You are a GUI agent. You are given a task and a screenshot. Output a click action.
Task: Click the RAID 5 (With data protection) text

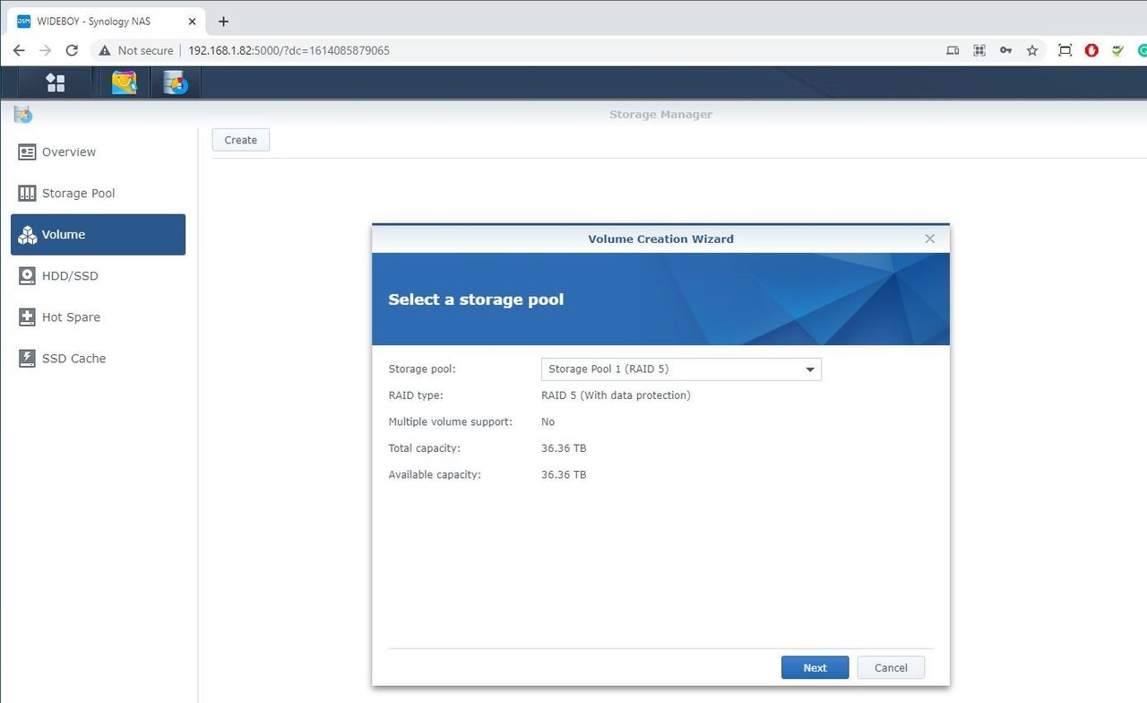(616, 395)
